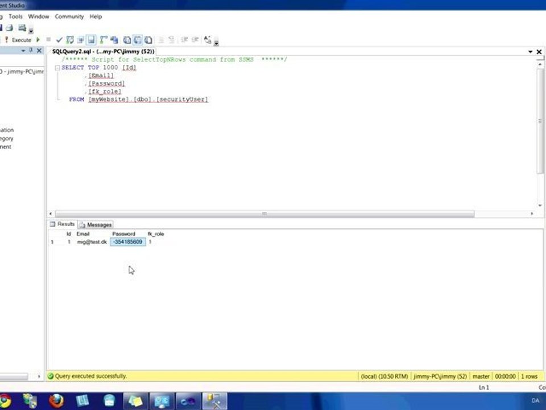Image resolution: width=546 pixels, height=410 pixels.
Task: Select the mig@test.dk email cell
Action: 92,241
